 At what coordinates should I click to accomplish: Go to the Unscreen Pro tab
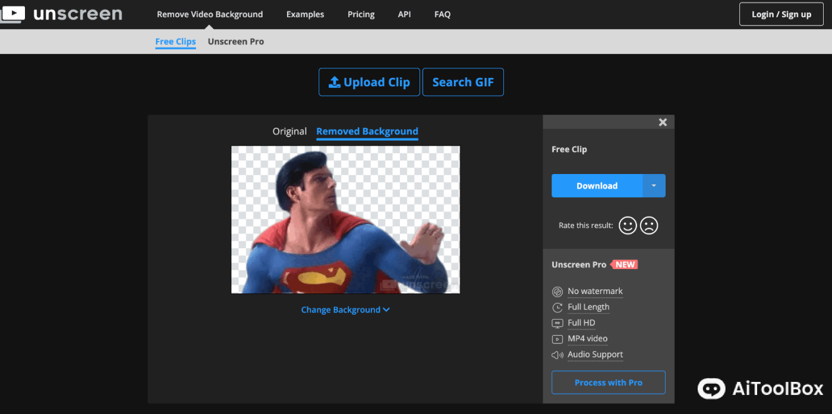235,42
